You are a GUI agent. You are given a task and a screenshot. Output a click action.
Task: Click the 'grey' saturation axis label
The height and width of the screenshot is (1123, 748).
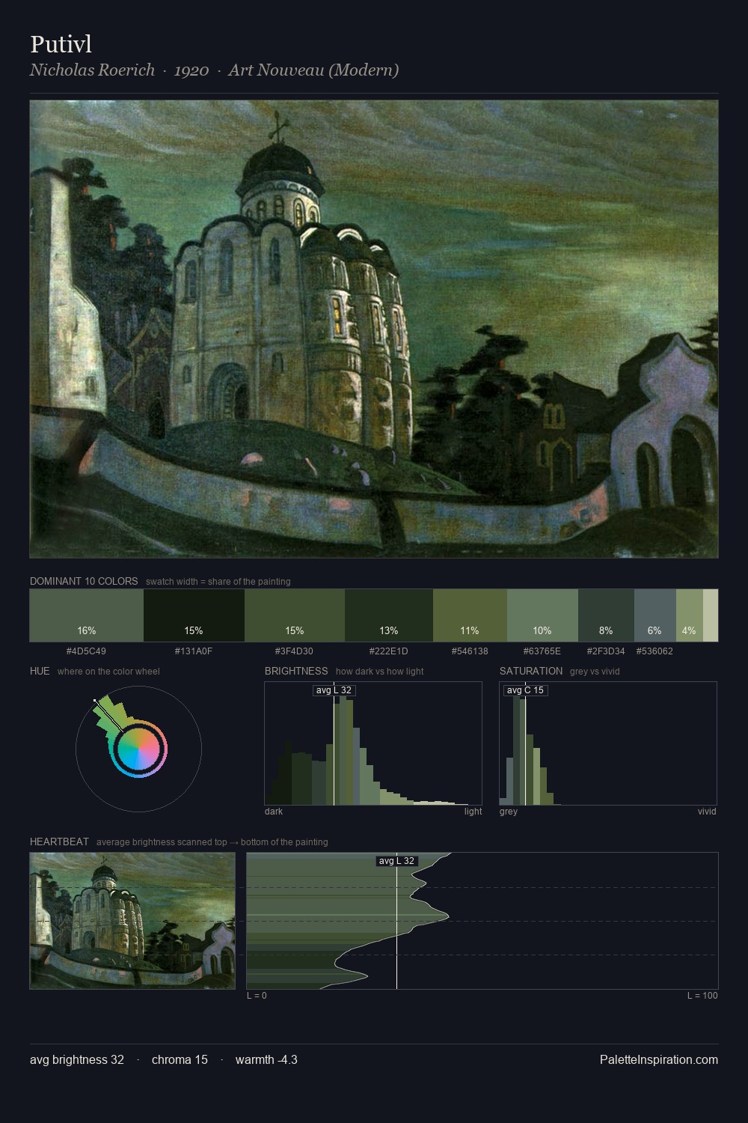509,812
